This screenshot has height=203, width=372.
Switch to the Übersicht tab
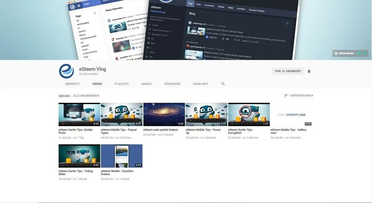click(x=72, y=84)
